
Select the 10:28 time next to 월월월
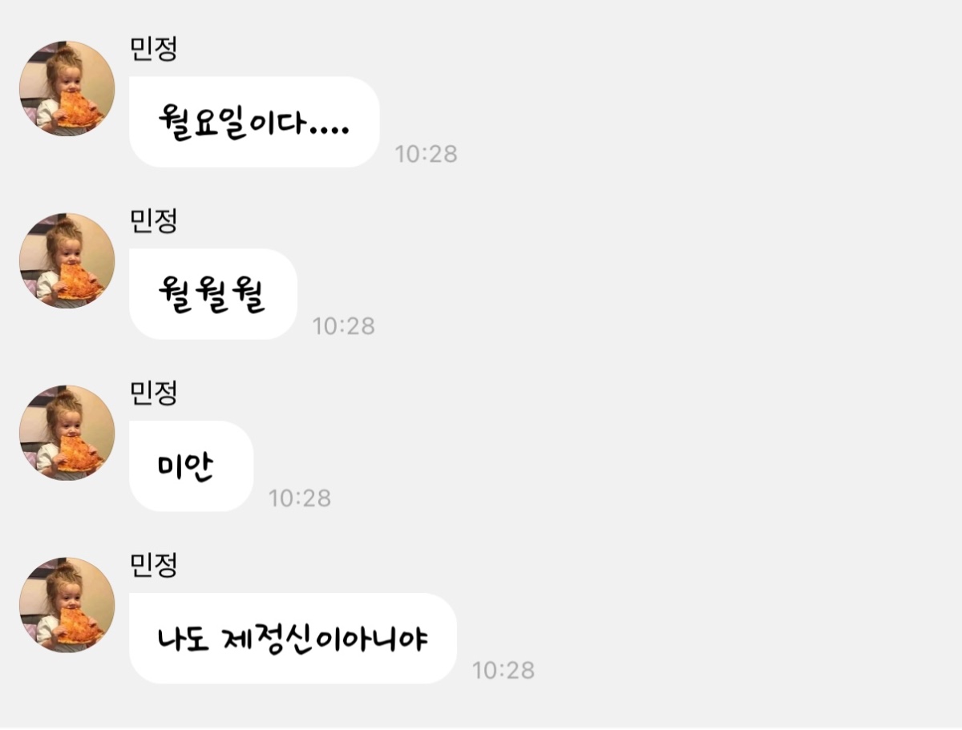coord(344,326)
